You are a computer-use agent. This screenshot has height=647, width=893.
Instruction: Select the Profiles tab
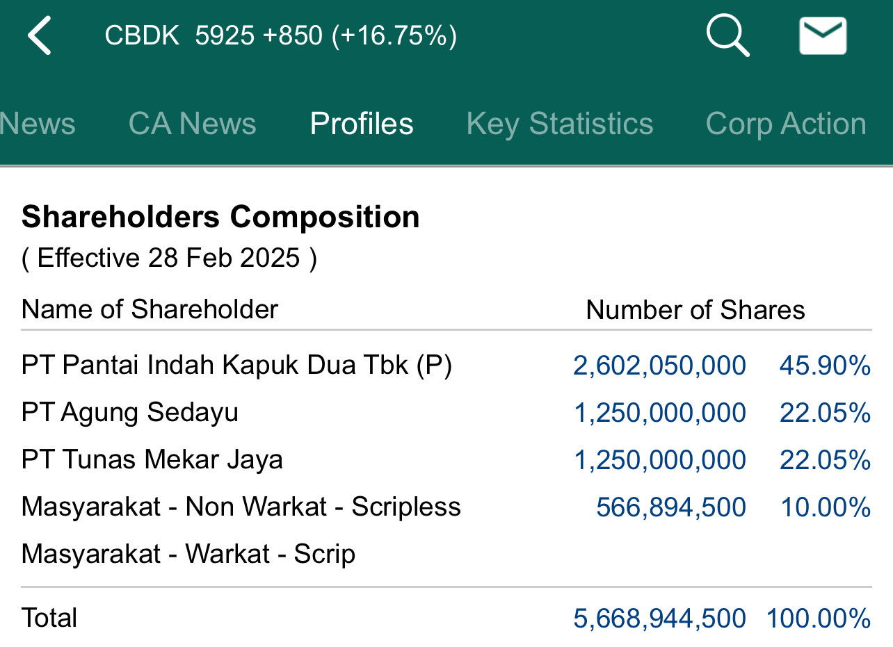point(361,123)
